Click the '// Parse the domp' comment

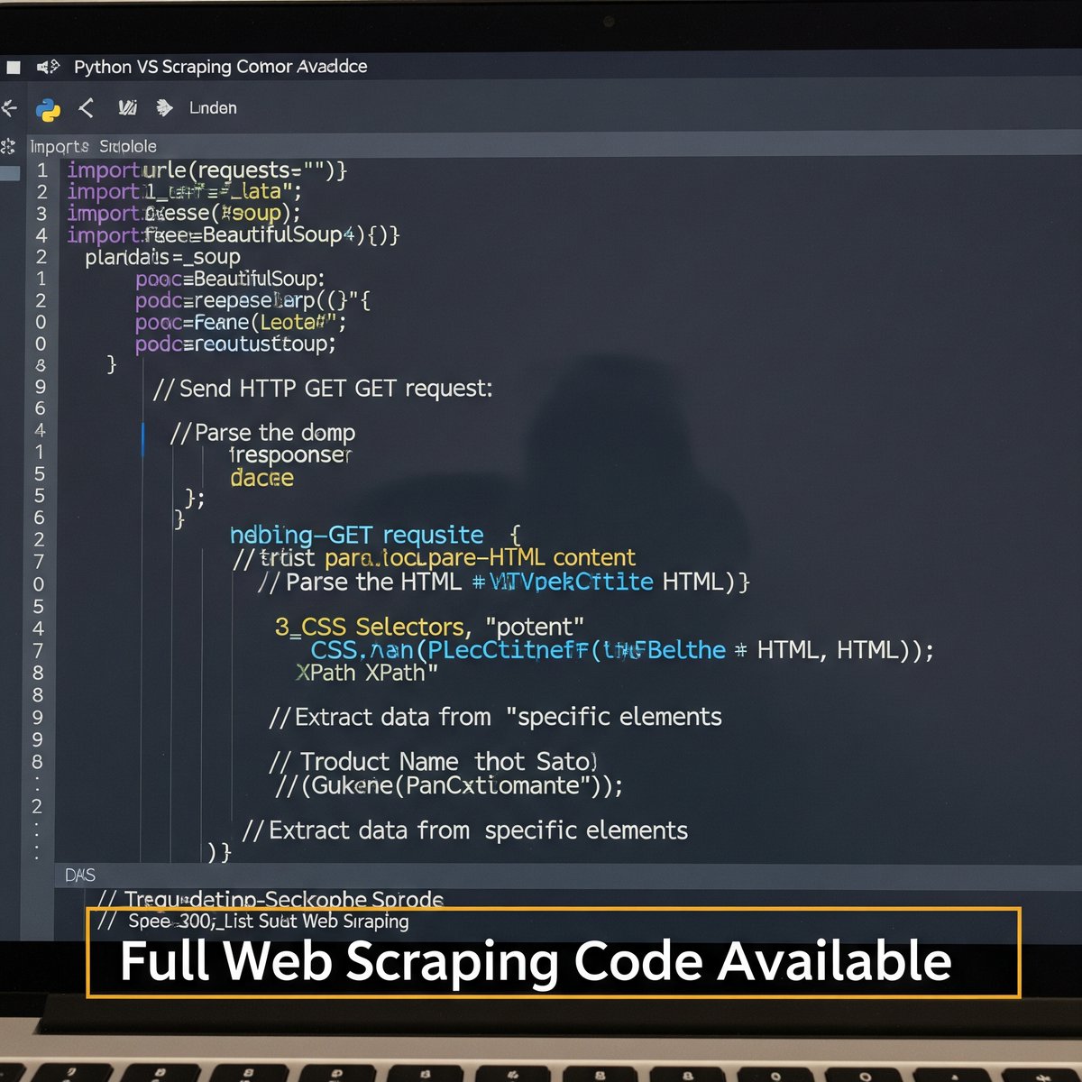click(262, 433)
